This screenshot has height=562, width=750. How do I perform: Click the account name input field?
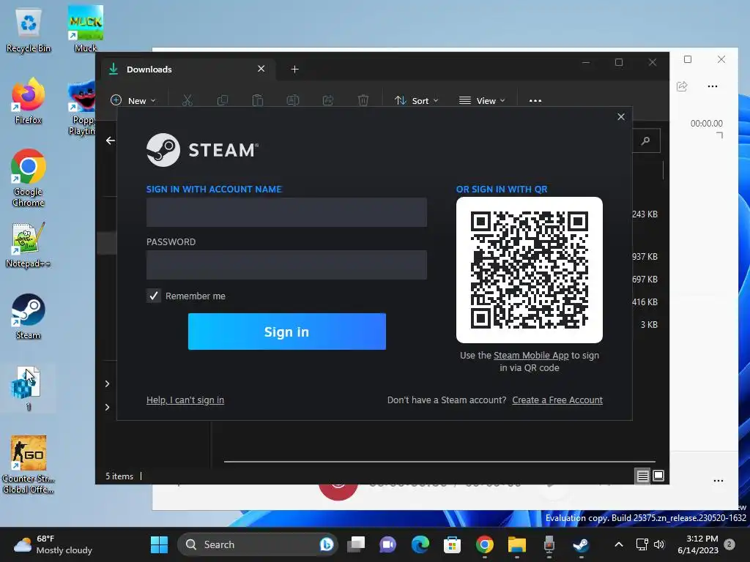click(286, 212)
